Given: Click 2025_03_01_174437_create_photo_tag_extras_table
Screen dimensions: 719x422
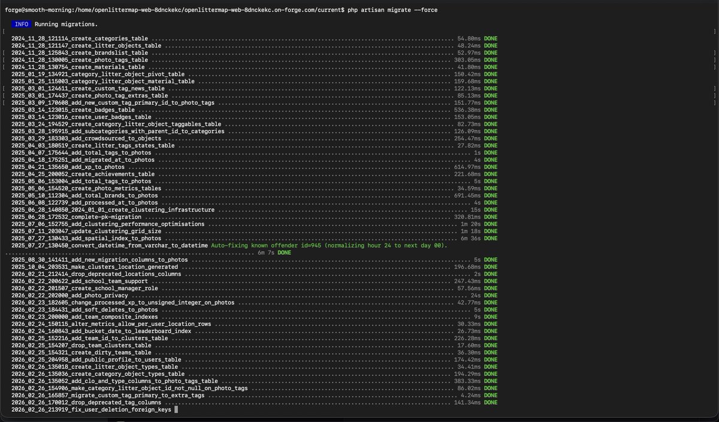Looking at the screenshot, I should [89, 96].
